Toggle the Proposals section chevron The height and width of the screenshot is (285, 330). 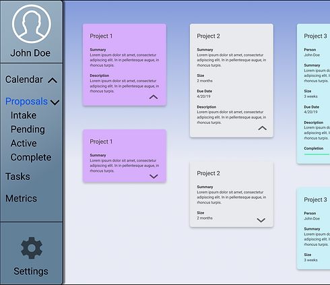(x=55, y=102)
